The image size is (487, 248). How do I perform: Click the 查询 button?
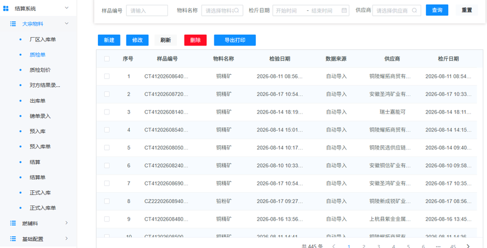coord(437,10)
